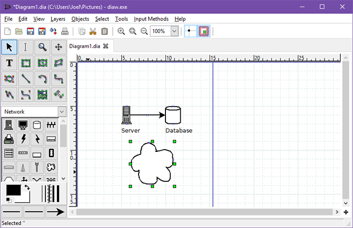
Task: Click the black foreground color swatch
Action: coord(13,190)
